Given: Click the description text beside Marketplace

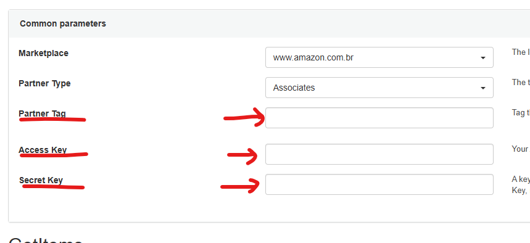Looking at the screenshot, I should (521, 52).
